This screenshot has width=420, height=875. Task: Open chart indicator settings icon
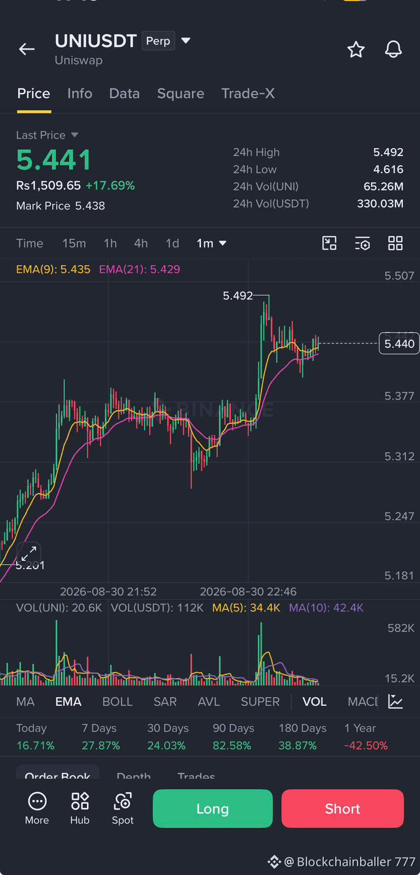point(362,243)
